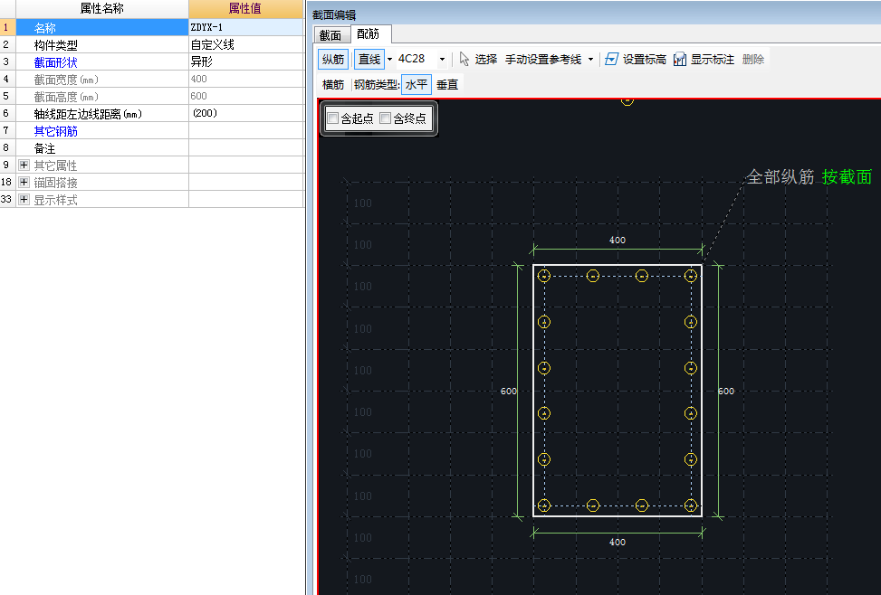Screen dimensions: 881x595
Task: Click the 删除 button
Action: [x=753, y=59]
